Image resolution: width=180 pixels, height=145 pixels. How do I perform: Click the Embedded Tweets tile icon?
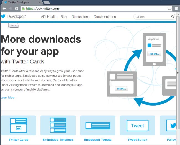pyautogui.click(x=98, y=125)
